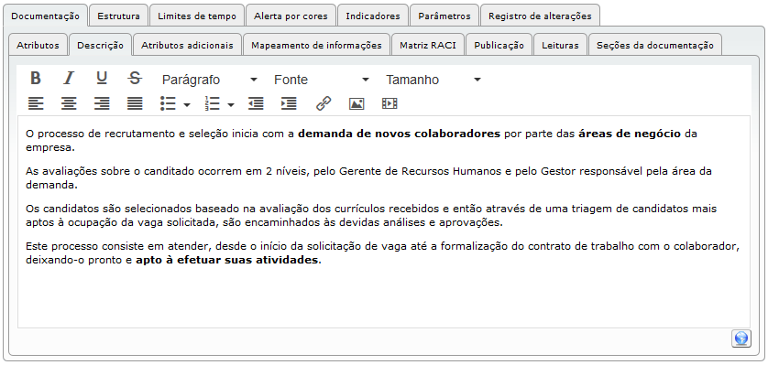Open the Fonte dropdown

point(322,80)
